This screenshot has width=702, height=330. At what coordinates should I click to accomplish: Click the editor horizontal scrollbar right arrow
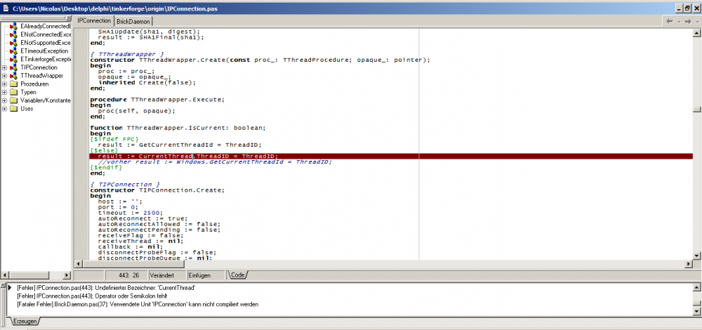point(688,264)
